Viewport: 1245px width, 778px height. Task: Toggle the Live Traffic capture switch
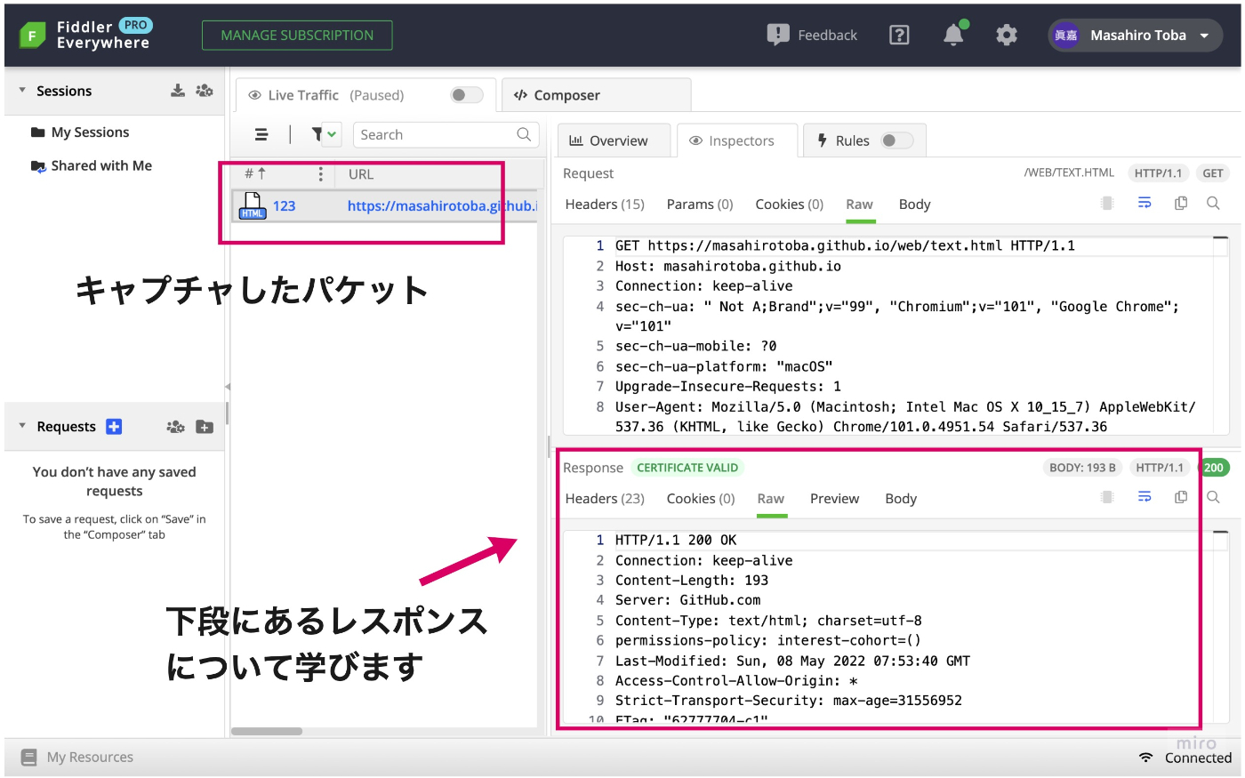pyautogui.click(x=465, y=95)
